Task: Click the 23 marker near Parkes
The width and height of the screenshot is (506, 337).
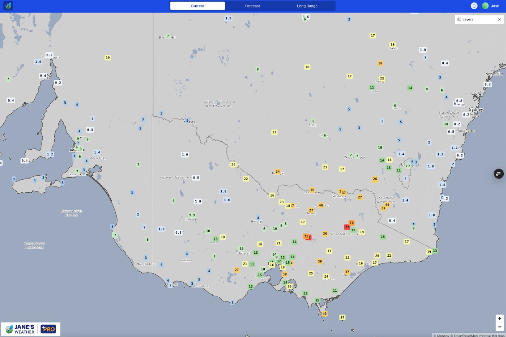Action: (382, 78)
